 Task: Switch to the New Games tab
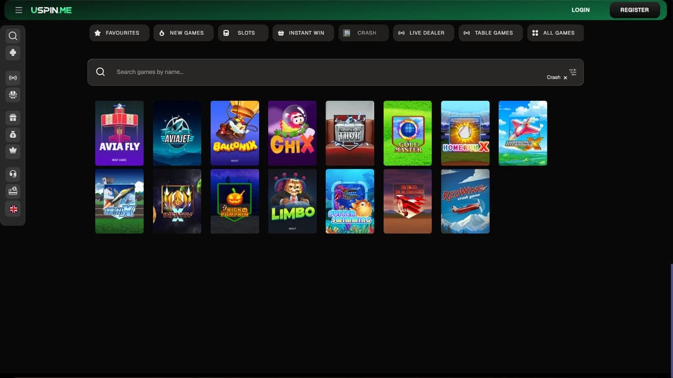[183, 33]
